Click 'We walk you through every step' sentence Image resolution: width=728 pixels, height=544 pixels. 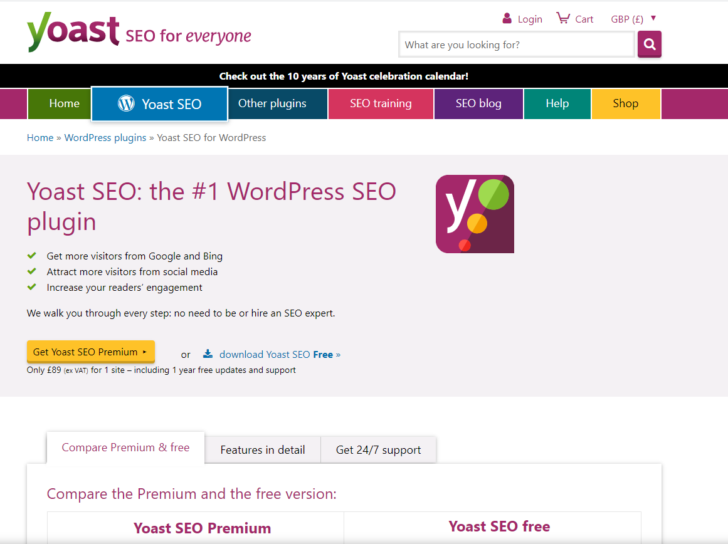coord(181,313)
